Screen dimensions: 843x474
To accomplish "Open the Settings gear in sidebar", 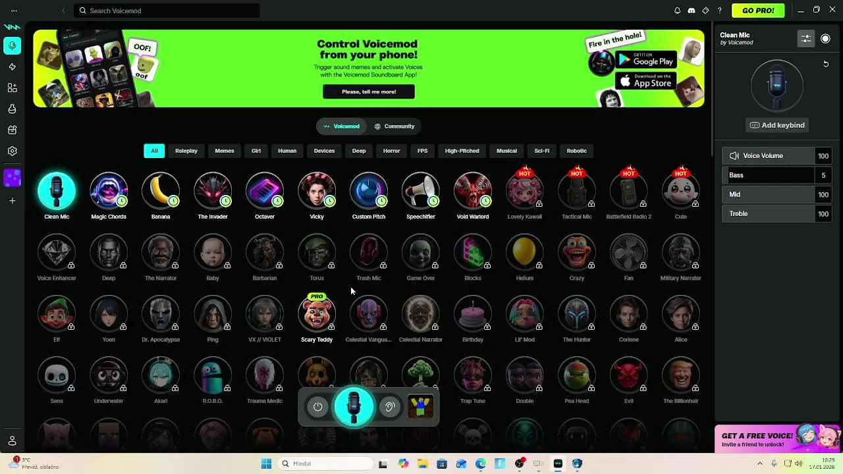I will [12, 151].
